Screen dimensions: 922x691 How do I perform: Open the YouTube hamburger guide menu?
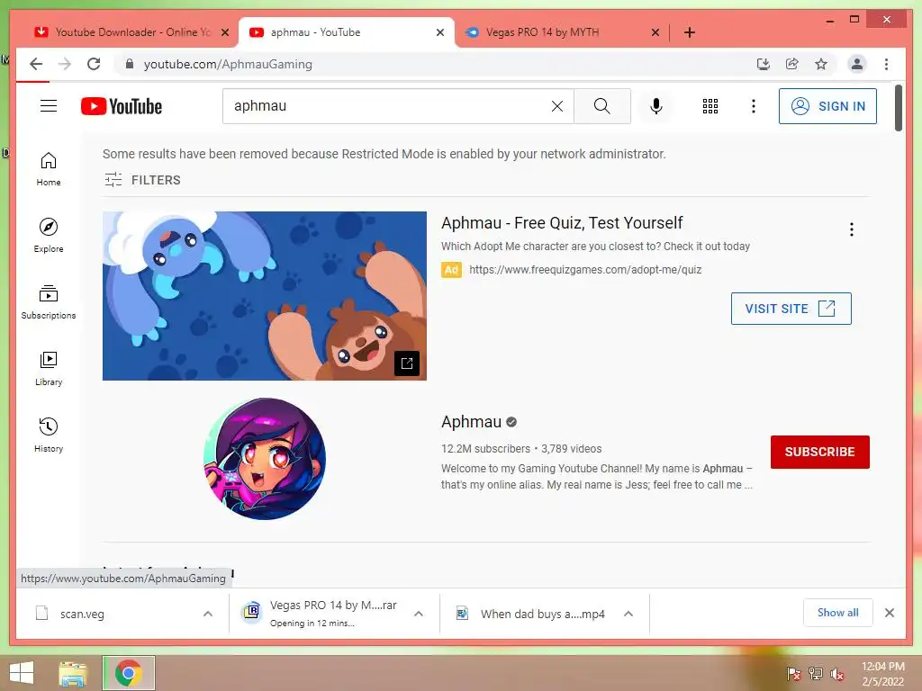49,106
